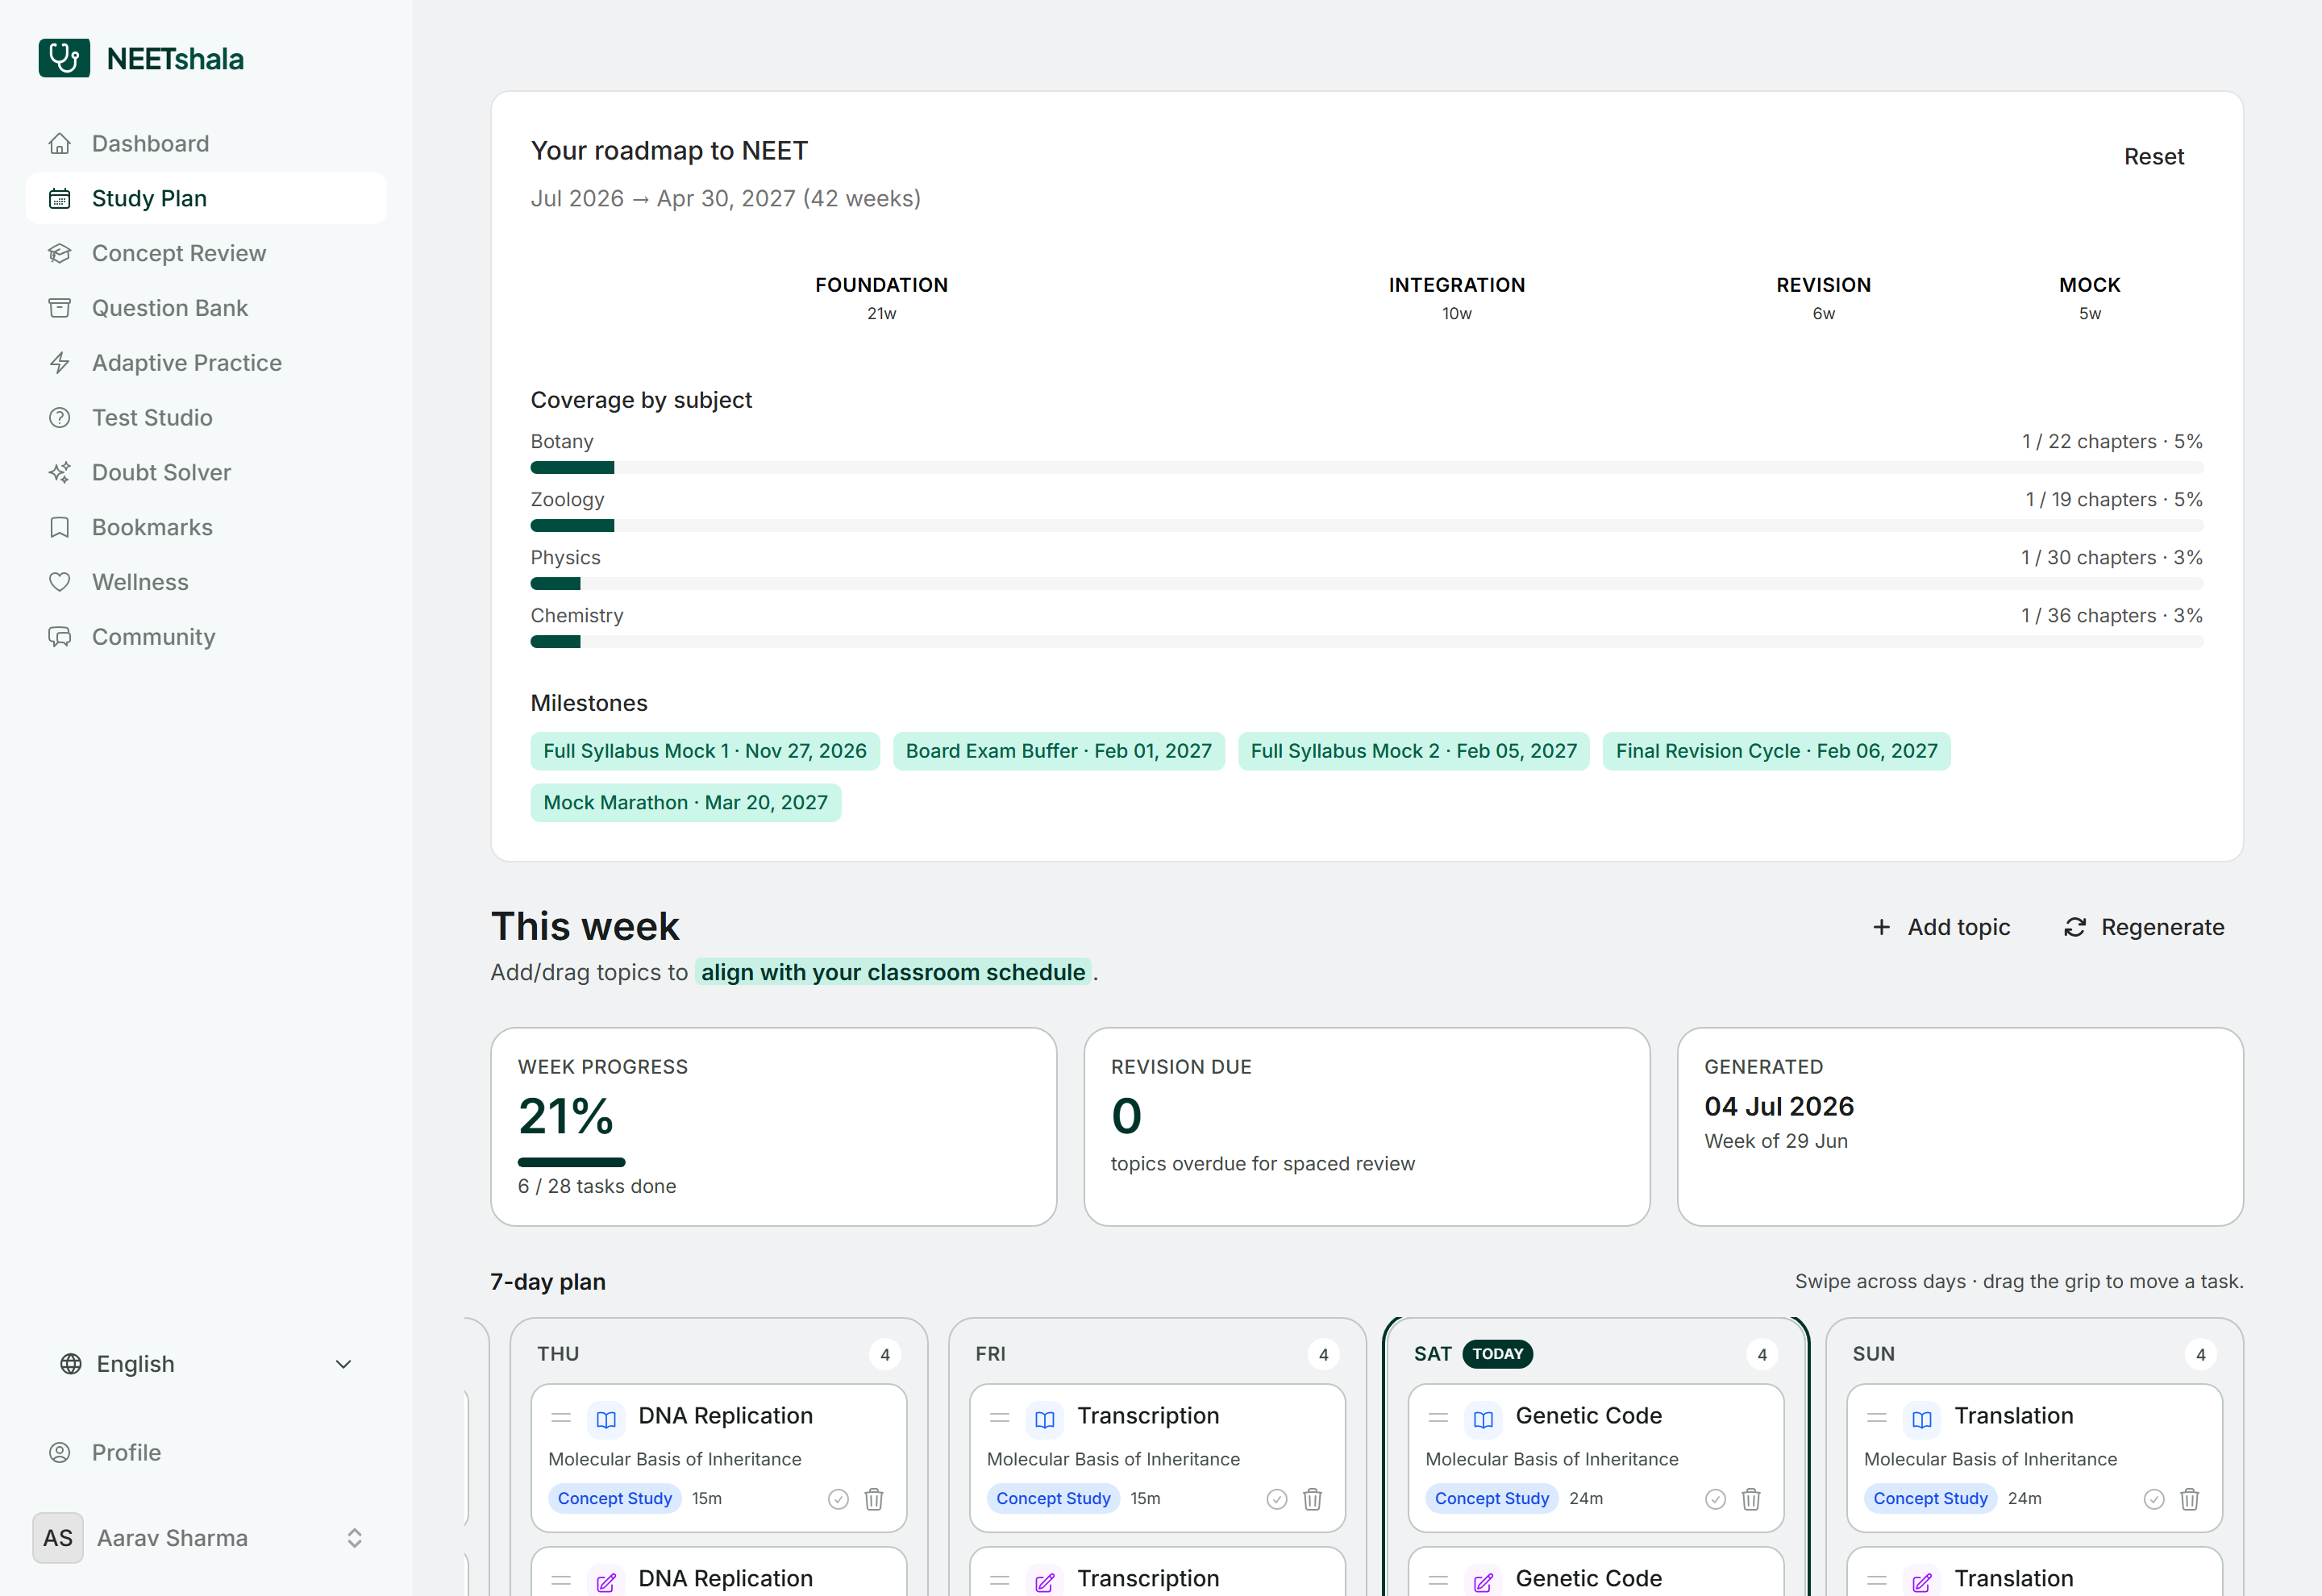Image resolution: width=2322 pixels, height=1596 pixels.
Task: Click book icon on Friday Transcription Concept Study
Action: click(x=1045, y=1419)
